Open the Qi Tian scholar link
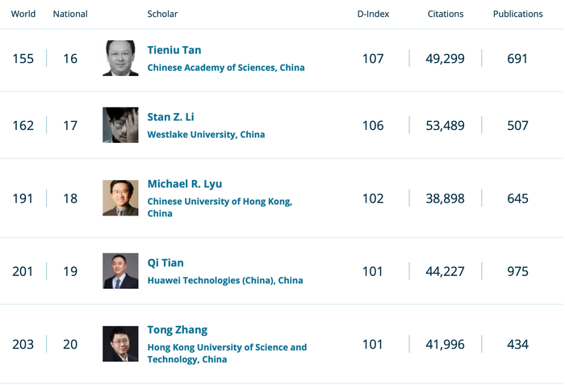 pos(165,262)
